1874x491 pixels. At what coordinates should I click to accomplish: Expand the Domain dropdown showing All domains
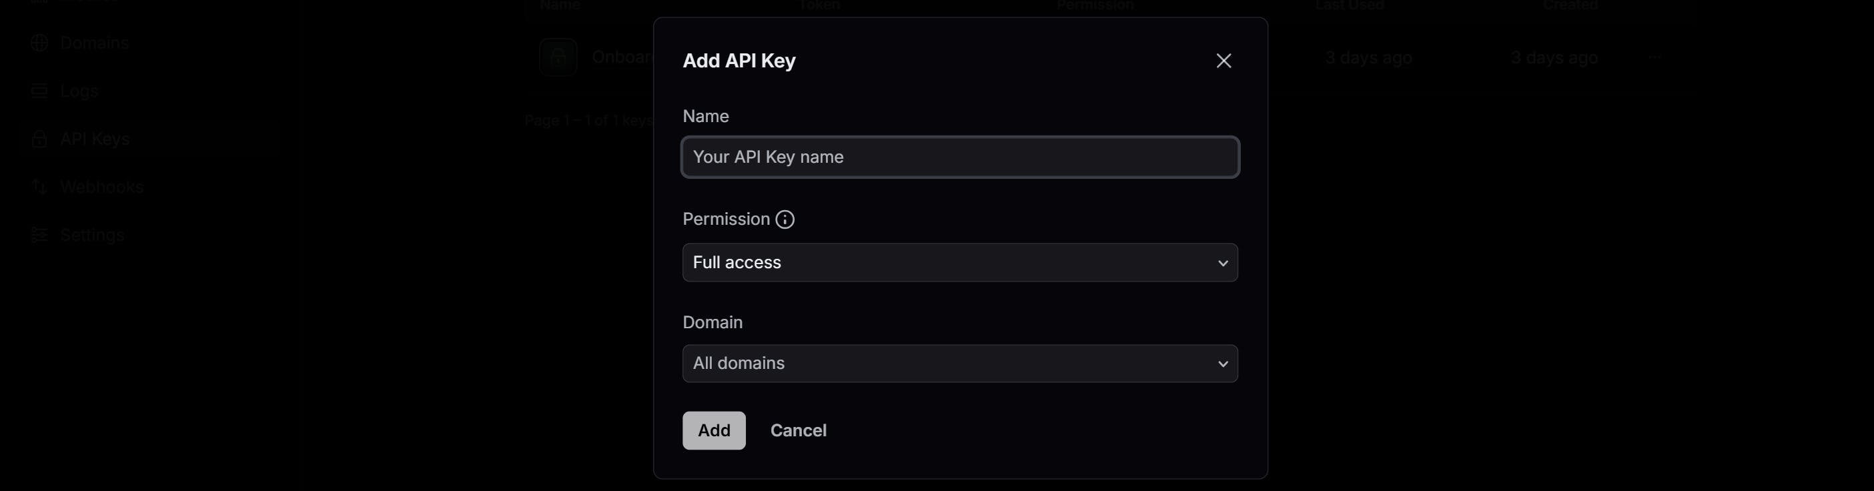(959, 364)
